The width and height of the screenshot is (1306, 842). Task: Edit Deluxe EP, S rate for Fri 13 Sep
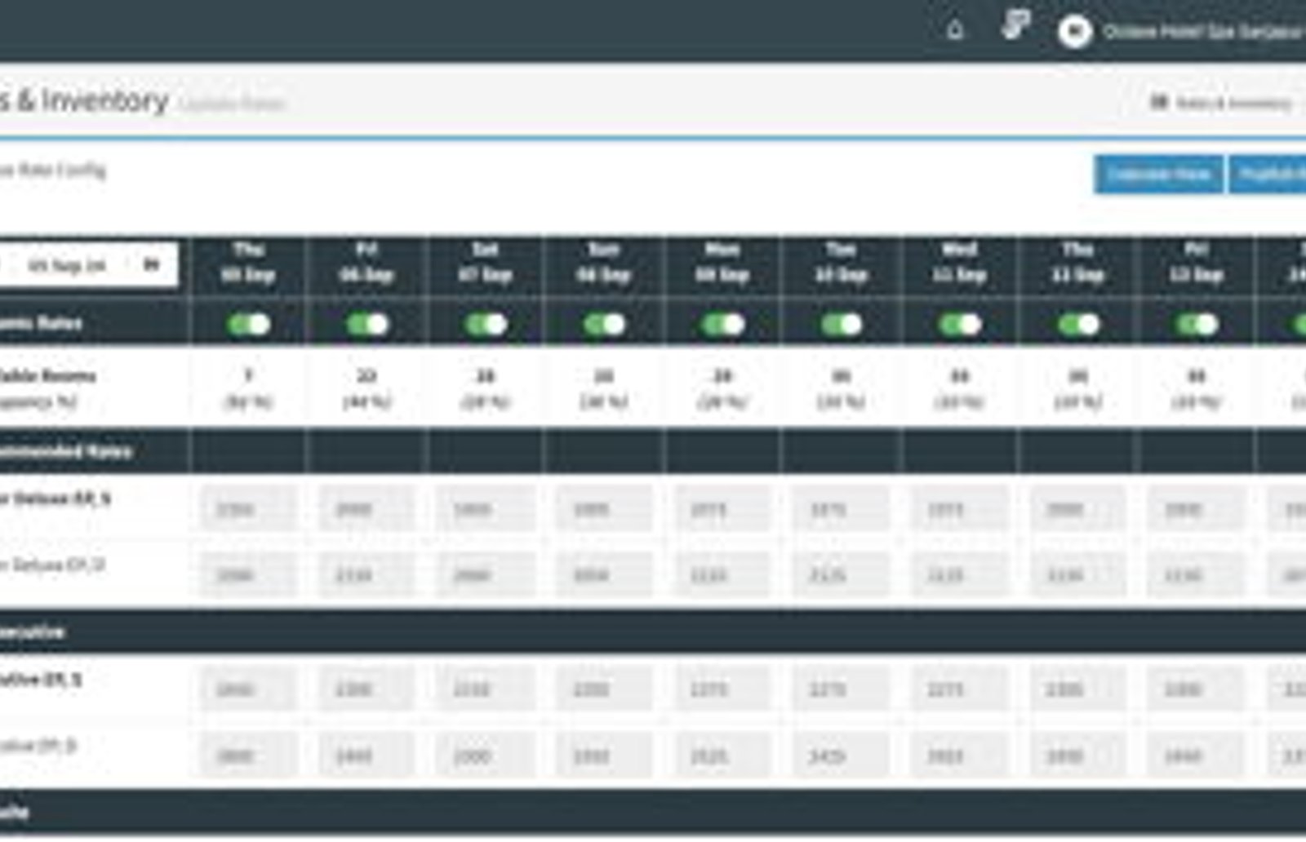click(1197, 509)
